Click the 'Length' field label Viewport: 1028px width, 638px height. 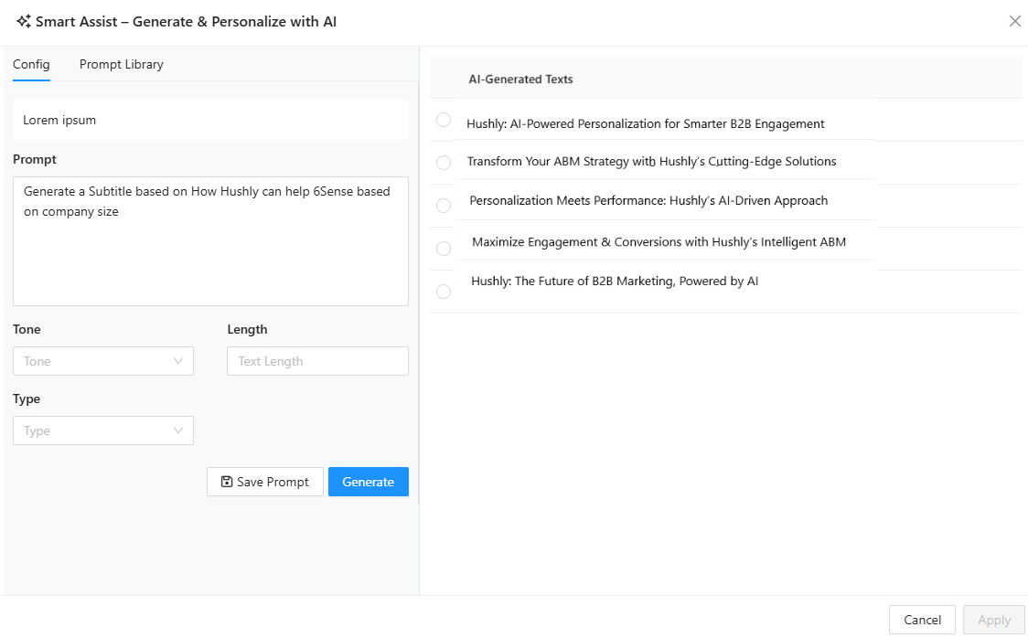[247, 329]
